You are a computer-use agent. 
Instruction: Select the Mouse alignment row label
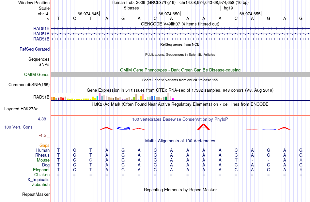(43, 160)
